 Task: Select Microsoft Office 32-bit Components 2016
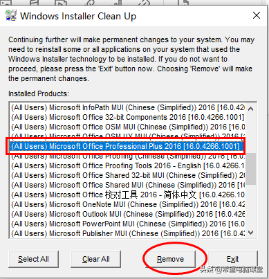click(127, 117)
